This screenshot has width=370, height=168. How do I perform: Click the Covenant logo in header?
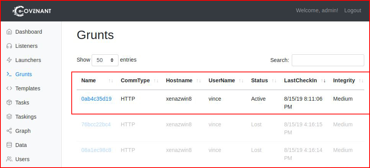tap(32, 11)
